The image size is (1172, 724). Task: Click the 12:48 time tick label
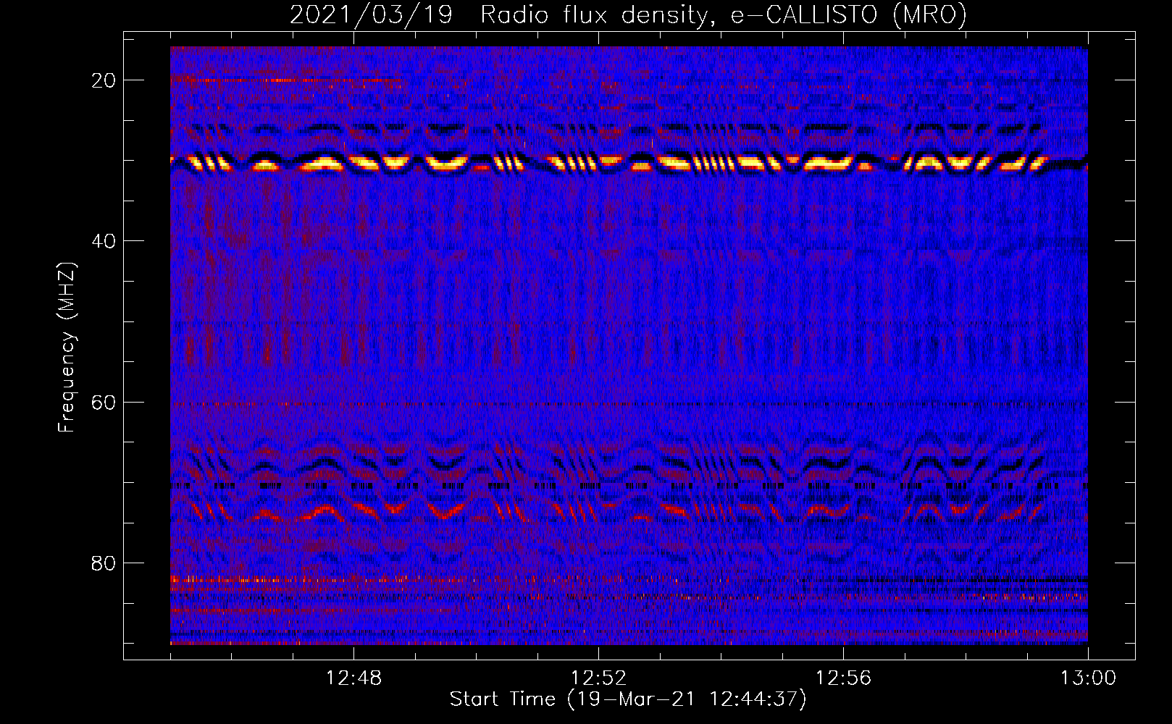coord(353,678)
